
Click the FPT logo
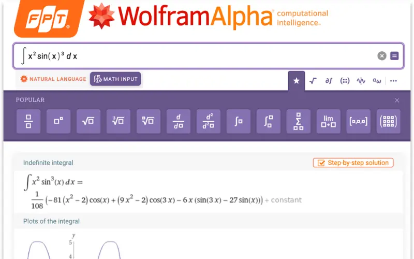[x=48, y=18]
